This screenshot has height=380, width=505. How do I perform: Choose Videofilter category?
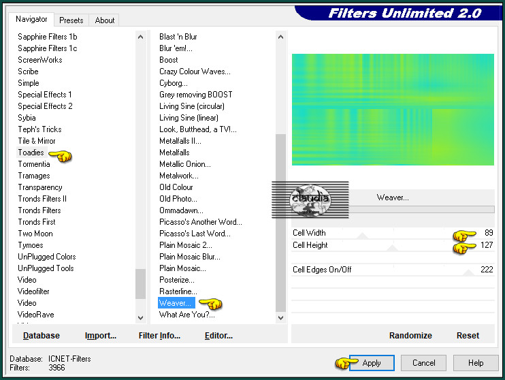[x=33, y=291]
